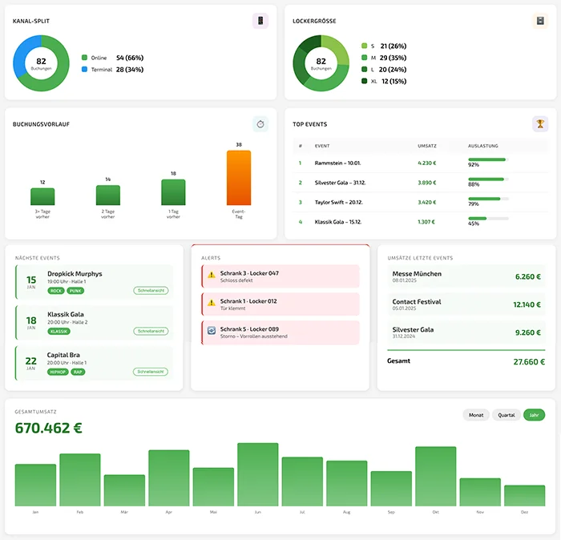Image resolution: width=561 pixels, height=540 pixels.
Task: Click the orange Event-Tag bar
Action: pos(239,178)
